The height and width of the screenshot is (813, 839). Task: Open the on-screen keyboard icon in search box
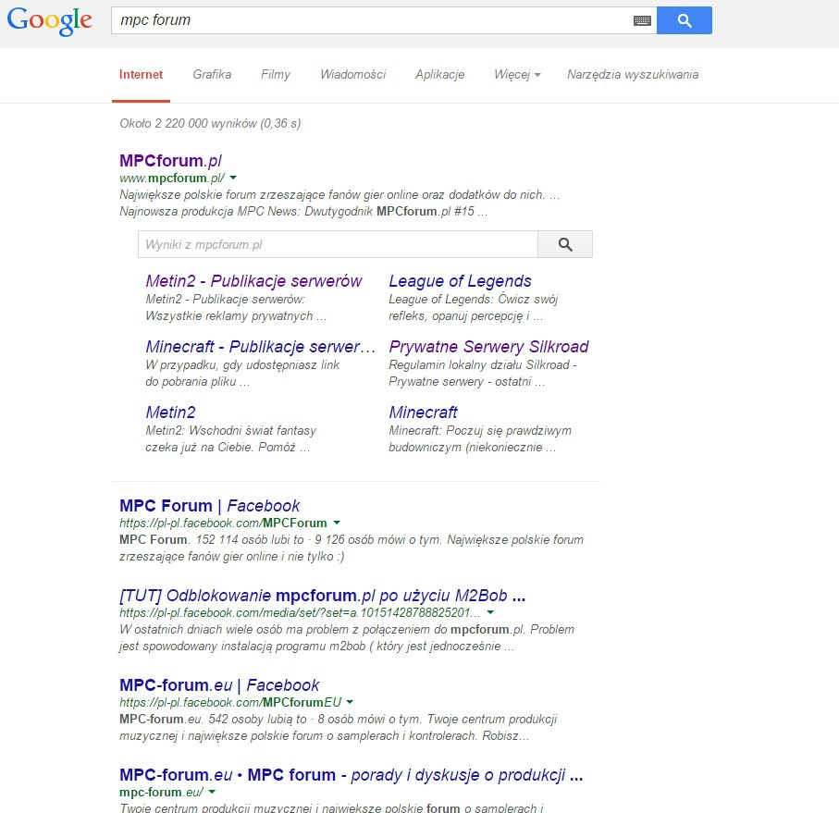pos(642,20)
